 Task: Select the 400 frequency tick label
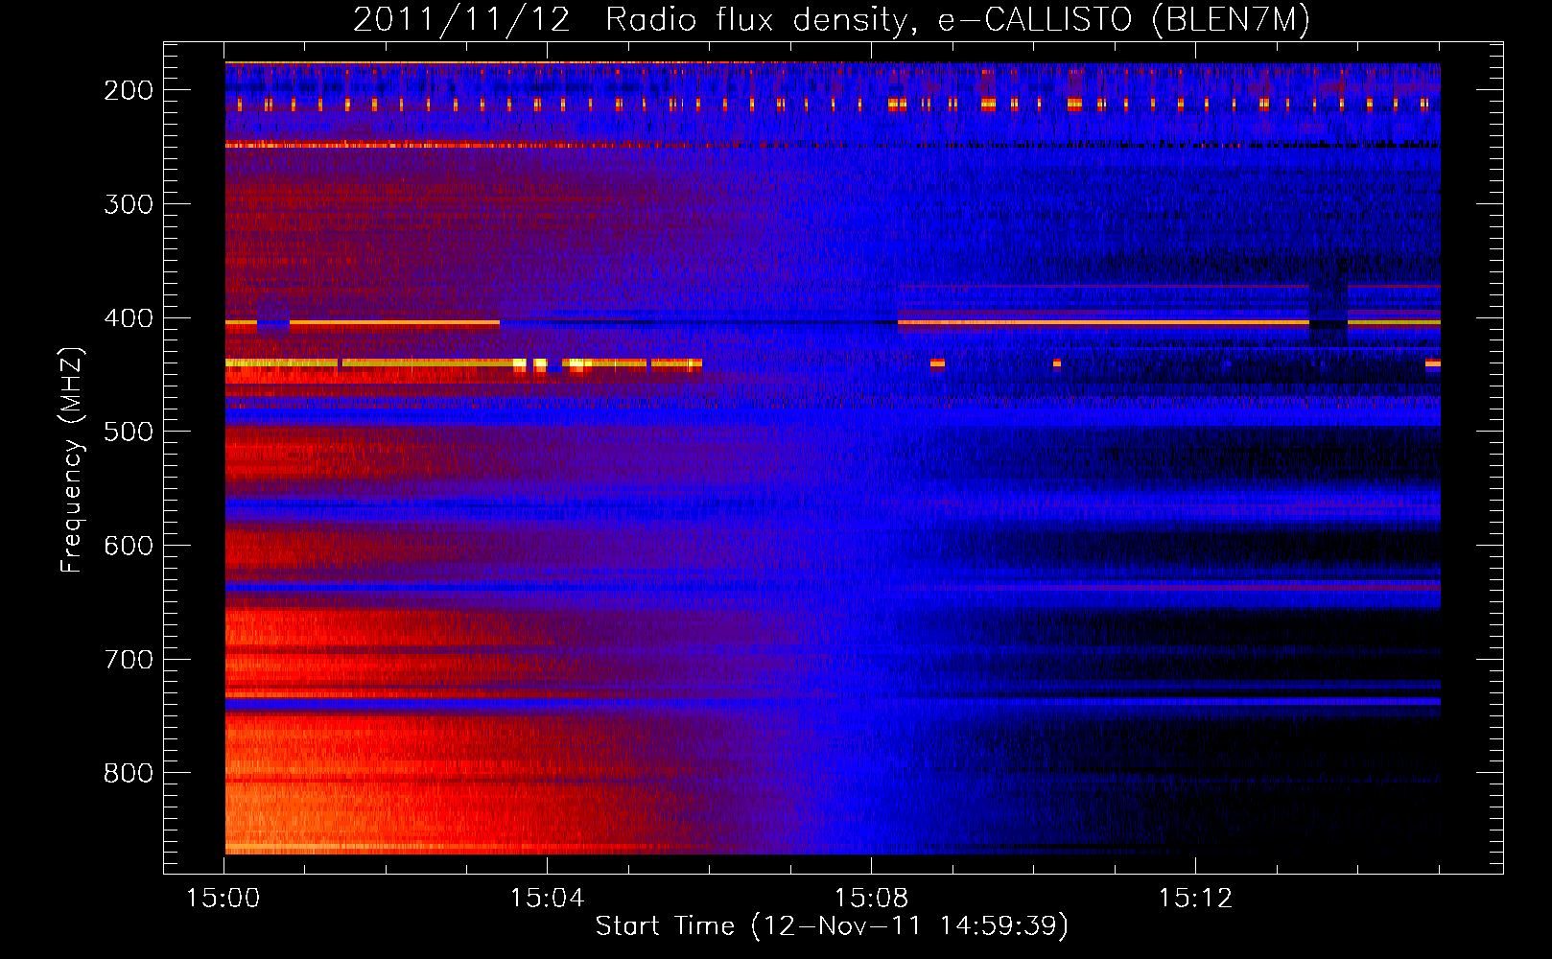click(x=128, y=318)
